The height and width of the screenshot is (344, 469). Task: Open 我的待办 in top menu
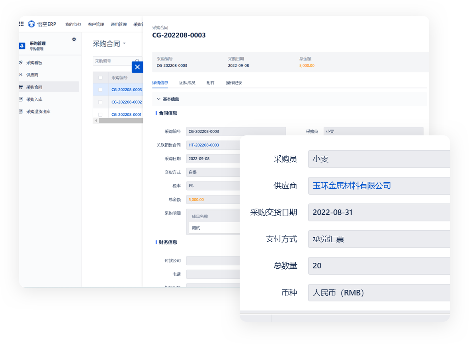tap(73, 24)
